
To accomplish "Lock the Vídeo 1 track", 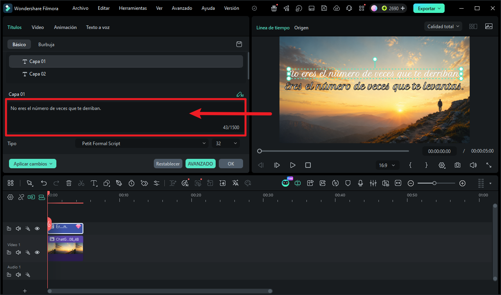I will coord(9,252).
